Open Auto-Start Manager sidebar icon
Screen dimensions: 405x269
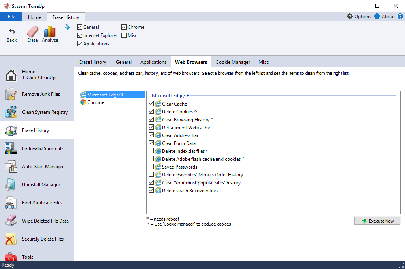(x=11, y=166)
